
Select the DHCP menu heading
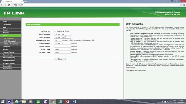point(11,36)
